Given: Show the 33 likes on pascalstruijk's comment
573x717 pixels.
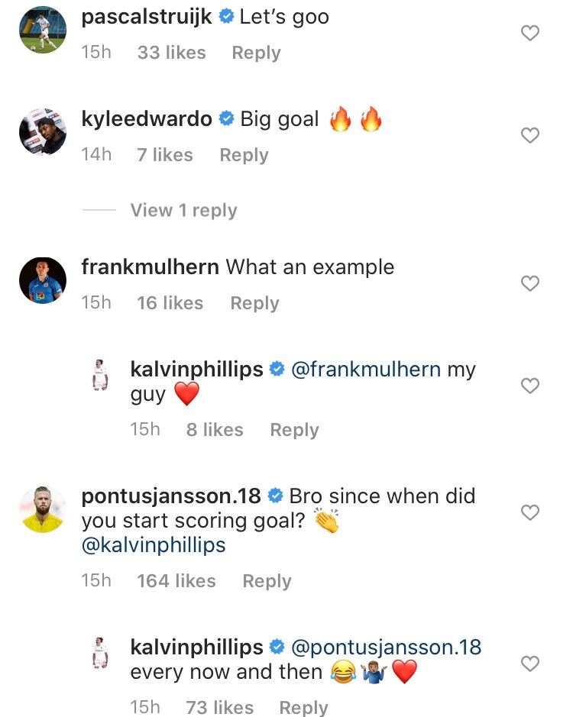Looking at the screenshot, I should point(171,53).
